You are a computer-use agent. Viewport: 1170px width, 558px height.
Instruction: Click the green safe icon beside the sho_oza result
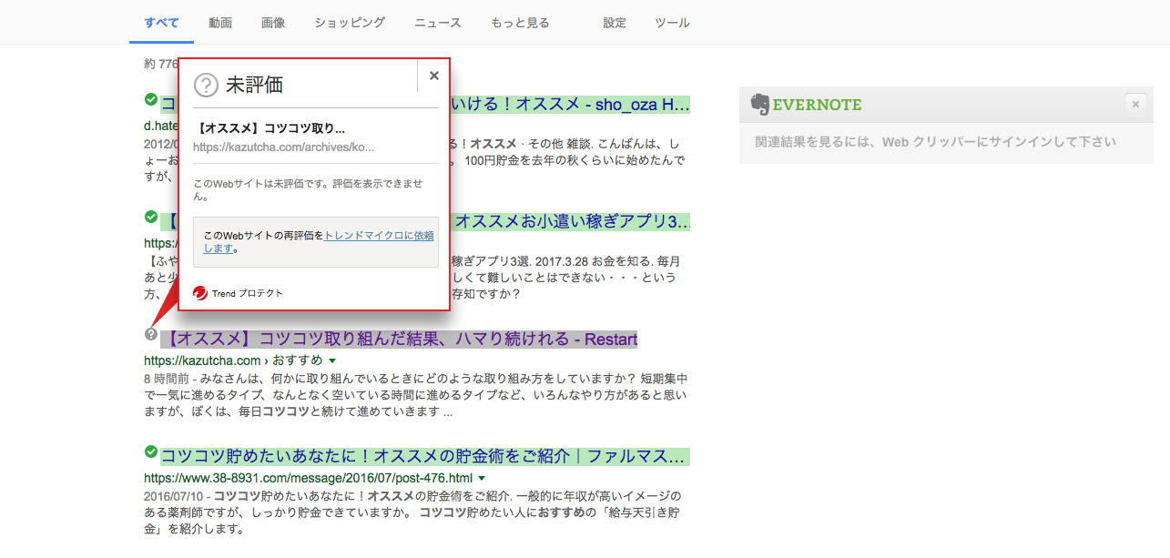(x=151, y=99)
